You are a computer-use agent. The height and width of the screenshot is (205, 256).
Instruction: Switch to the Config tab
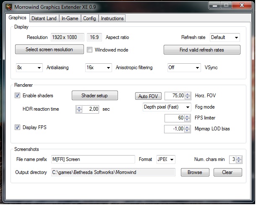click(x=89, y=18)
